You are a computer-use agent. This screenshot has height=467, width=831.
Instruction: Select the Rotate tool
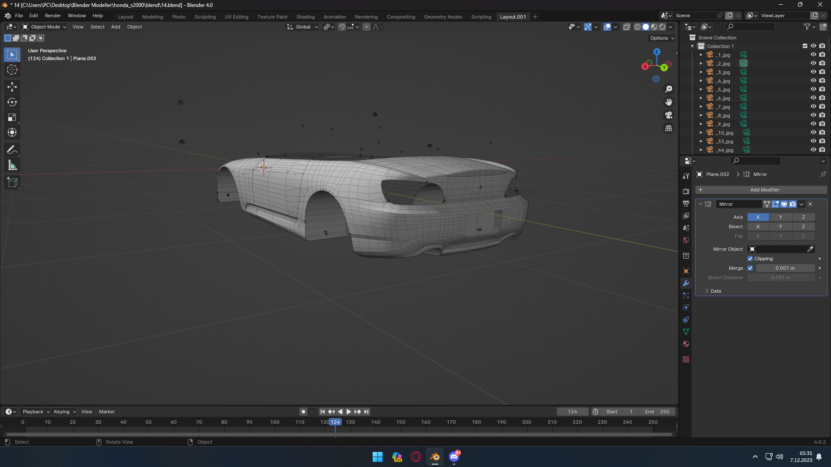[12, 102]
